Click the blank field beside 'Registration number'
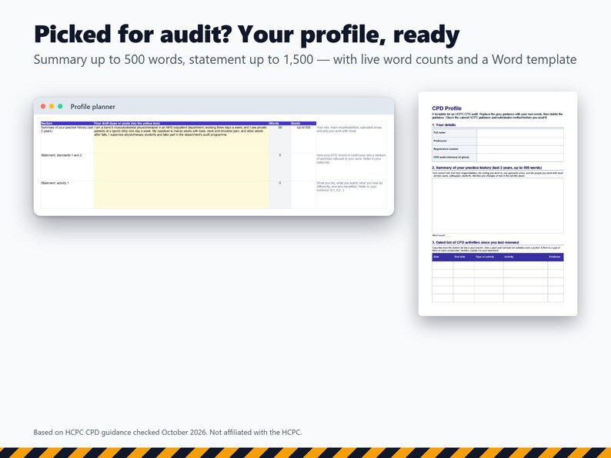The width and height of the screenshot is (611, 458). tap(520, 149)
